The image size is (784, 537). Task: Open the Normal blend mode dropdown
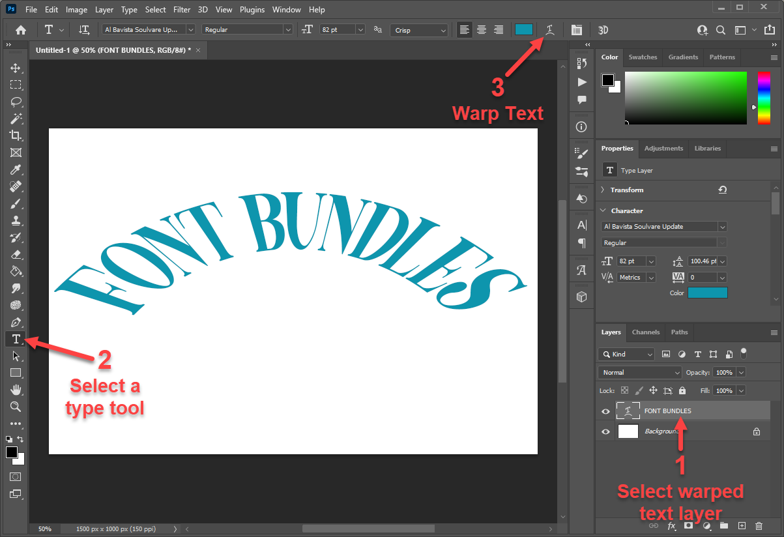coord(640,373)
